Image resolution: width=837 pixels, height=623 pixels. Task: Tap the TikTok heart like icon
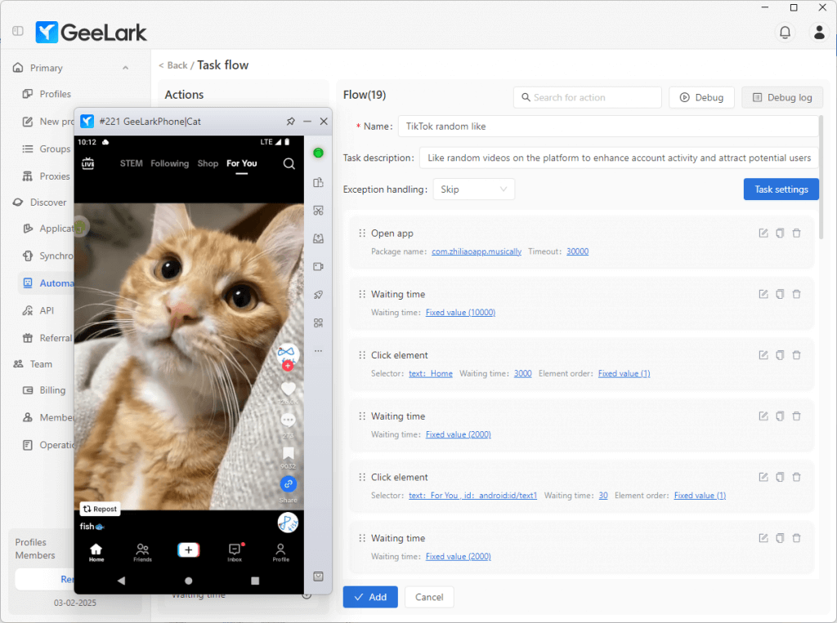point(288,389)
